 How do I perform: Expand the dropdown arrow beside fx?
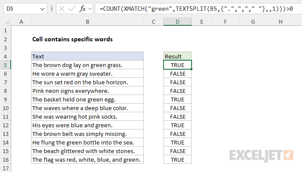pos(90,9)
